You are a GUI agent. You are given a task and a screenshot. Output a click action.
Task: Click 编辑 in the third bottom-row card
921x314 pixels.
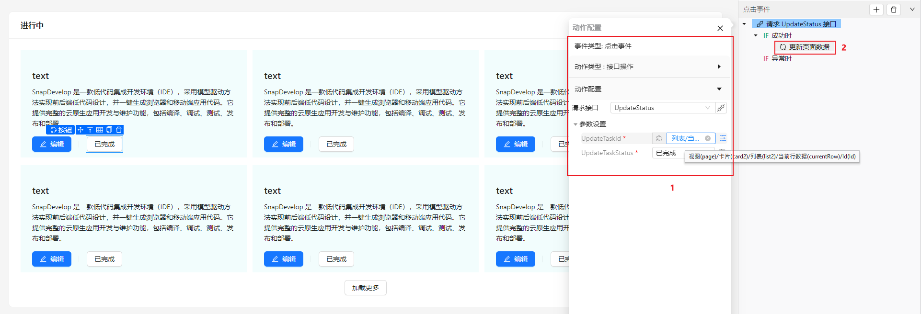coord(516,259)
